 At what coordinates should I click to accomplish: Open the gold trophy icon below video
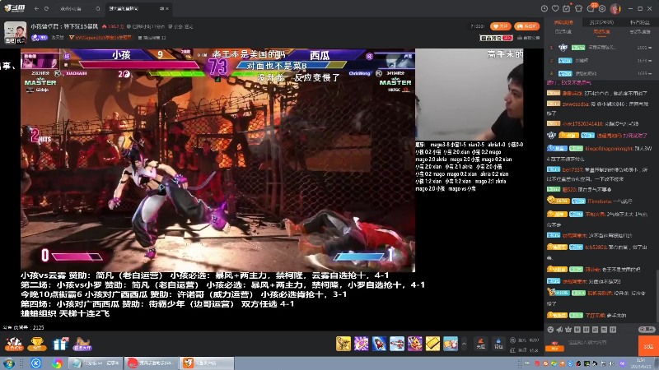37,344
